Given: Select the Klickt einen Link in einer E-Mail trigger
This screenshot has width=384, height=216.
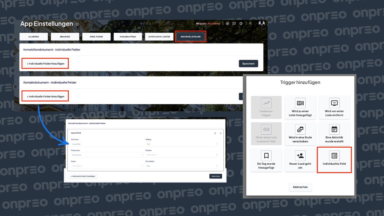Looking at the screenshot, I should [x=266, y=134].
